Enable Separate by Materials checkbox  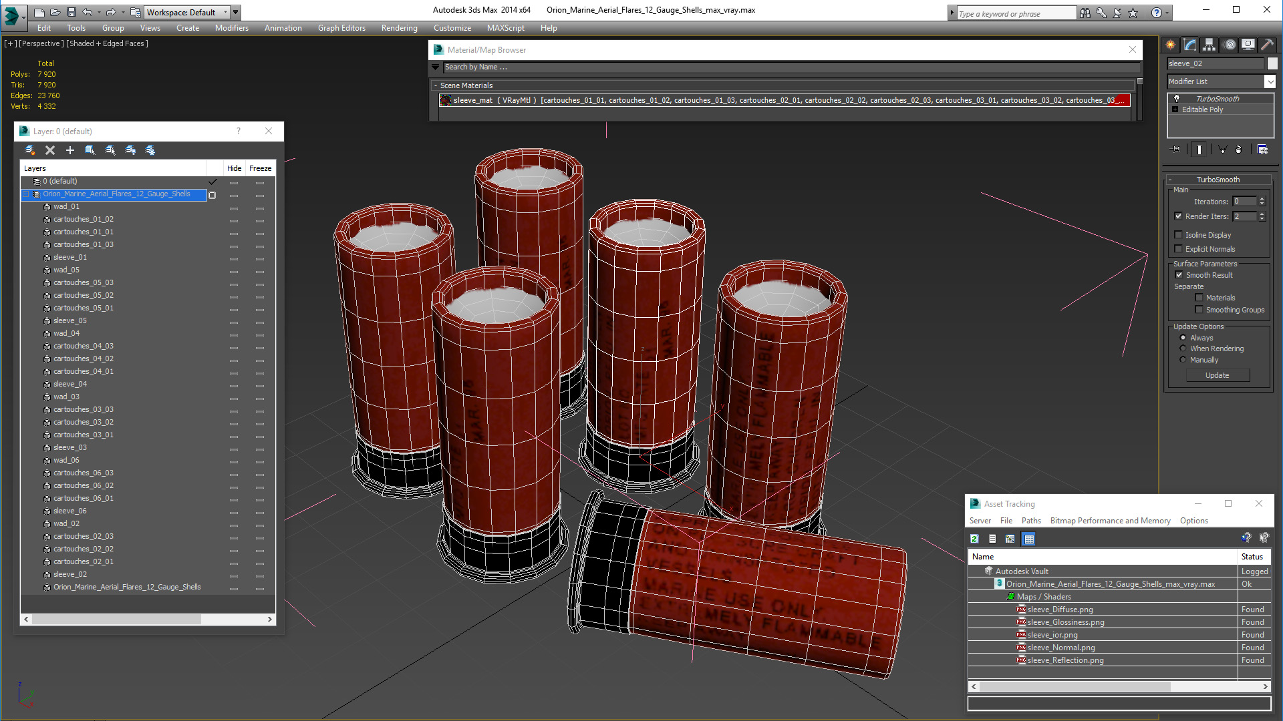[1199, 298]
